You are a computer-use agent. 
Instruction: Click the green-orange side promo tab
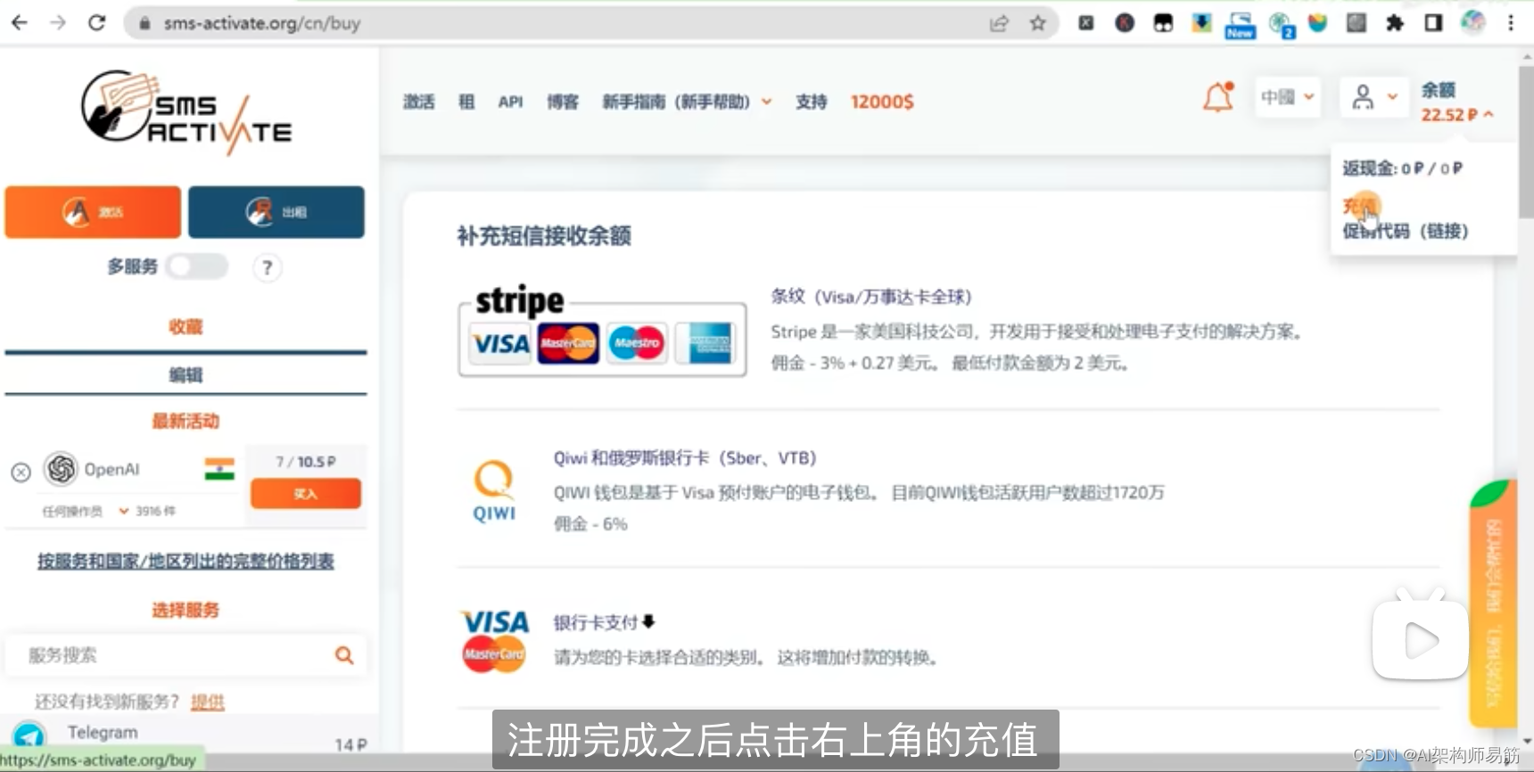tap(1491, 603)
